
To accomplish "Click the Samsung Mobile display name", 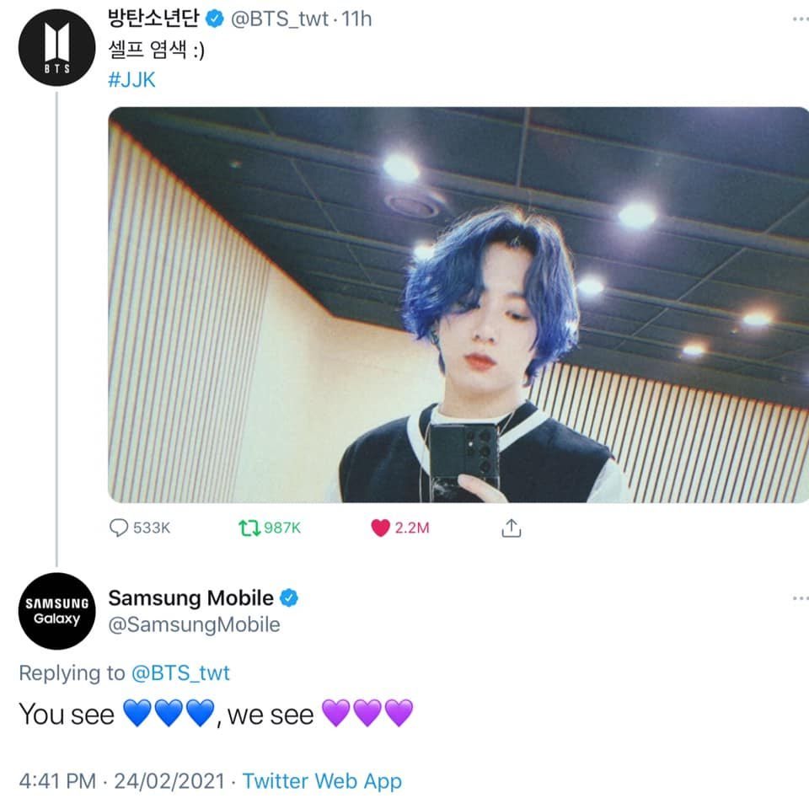I will [191, 598].
